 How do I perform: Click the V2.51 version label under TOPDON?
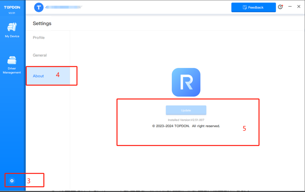[x=12, y=13]
